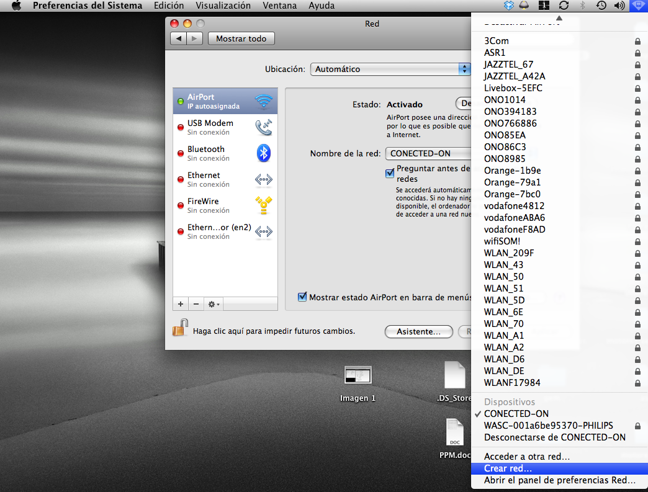Join the WLAN_209F network
648x492 pixels.
pos(560,253)
